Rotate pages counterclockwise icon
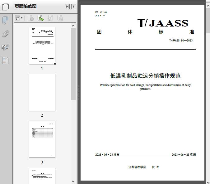 (x=50, y=18)
